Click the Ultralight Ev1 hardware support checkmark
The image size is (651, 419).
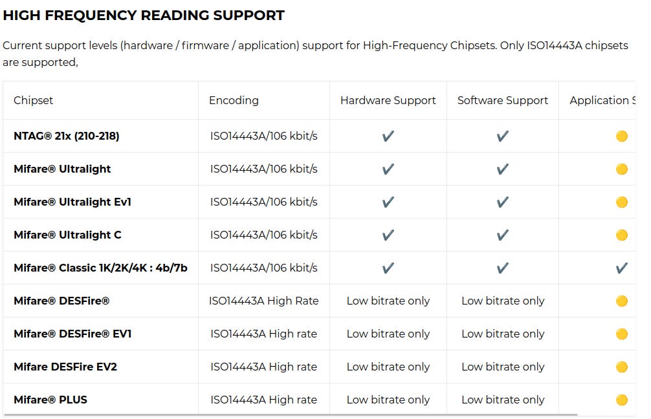point(388,202)
